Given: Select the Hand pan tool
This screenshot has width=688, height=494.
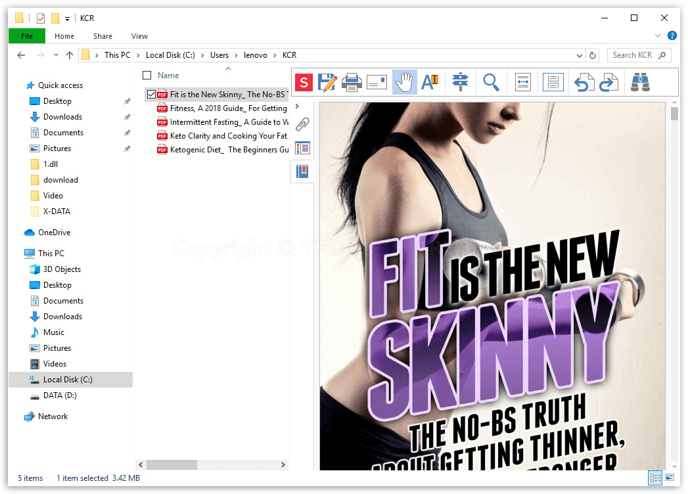Looking at the screenshot, I should pyautogui.click(x=405, y=82).
